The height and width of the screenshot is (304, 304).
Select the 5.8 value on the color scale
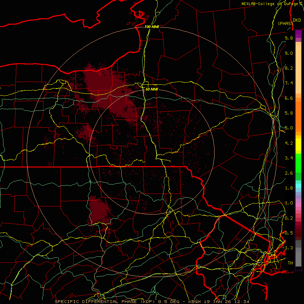coord(289,113)
